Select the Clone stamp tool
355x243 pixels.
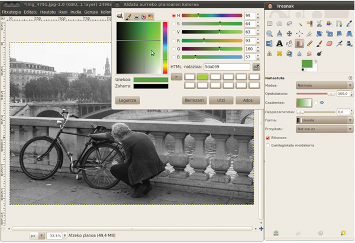[269, 54]
